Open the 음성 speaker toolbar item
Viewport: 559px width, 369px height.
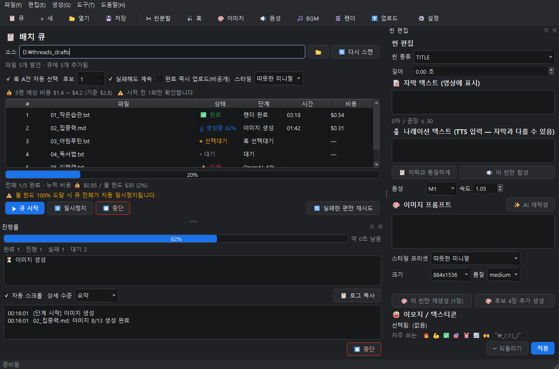coord(270,18)
